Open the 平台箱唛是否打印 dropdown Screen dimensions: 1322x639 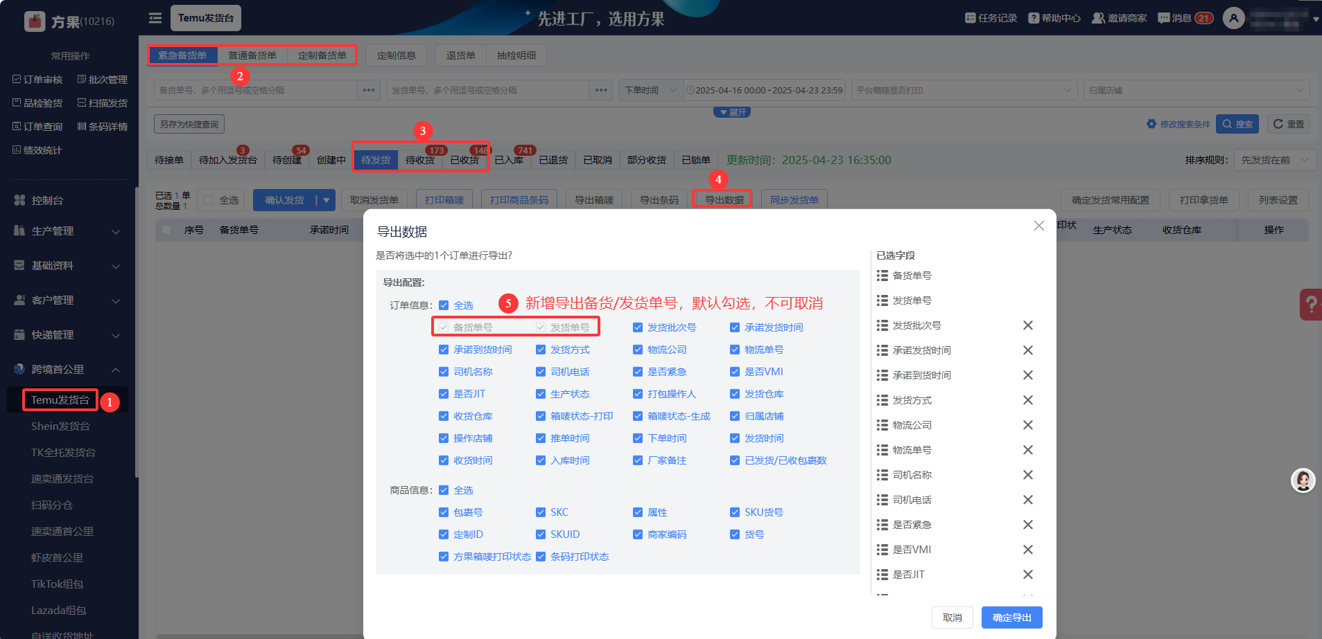coord(964,90)
